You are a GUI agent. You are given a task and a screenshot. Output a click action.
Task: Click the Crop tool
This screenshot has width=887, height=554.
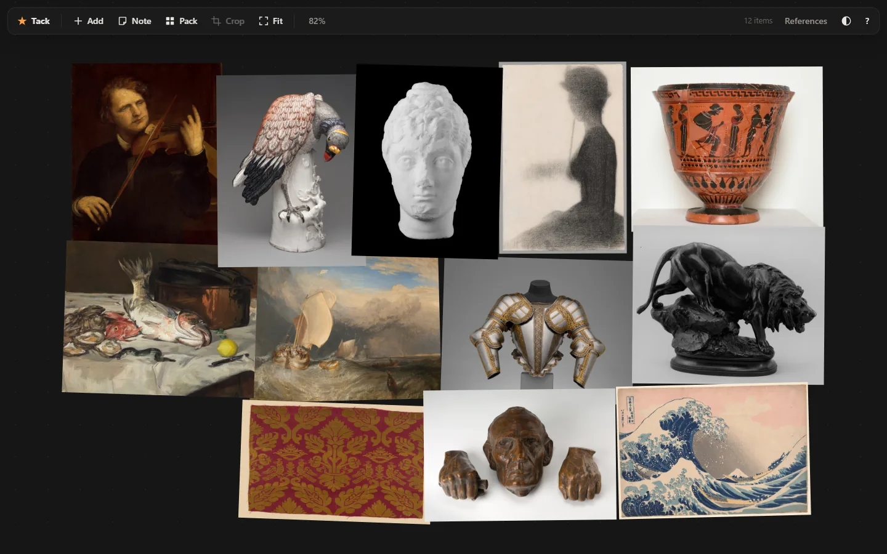point(228,21)
